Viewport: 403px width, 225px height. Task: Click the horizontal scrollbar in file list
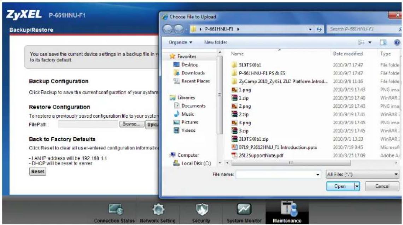(291, 163)
